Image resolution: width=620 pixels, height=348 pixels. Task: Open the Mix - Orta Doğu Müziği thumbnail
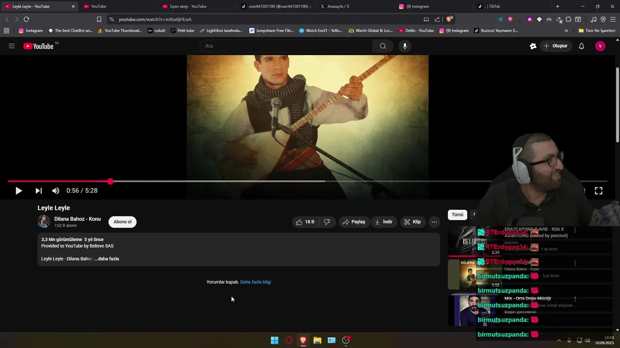coord(475,310)
